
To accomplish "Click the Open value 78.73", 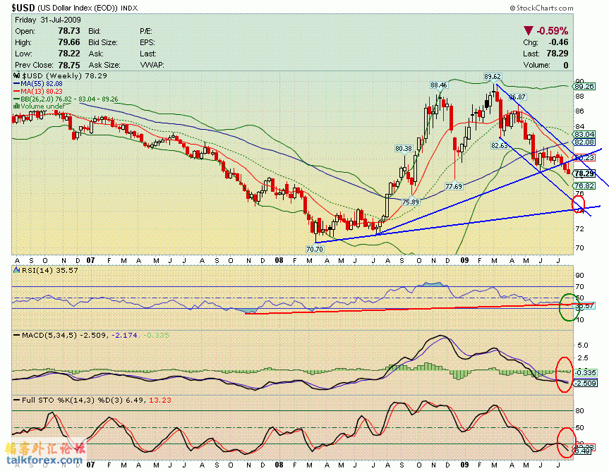I will click(69, 31).
